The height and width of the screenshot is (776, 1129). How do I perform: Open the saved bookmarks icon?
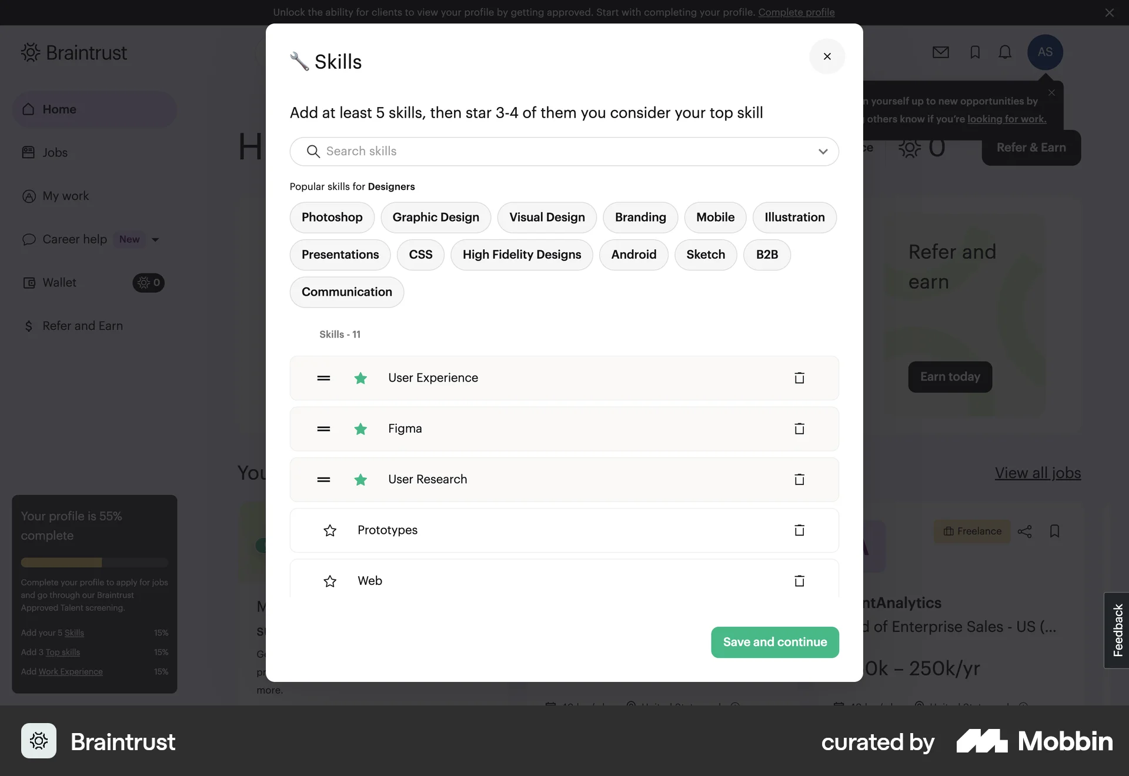974,52
